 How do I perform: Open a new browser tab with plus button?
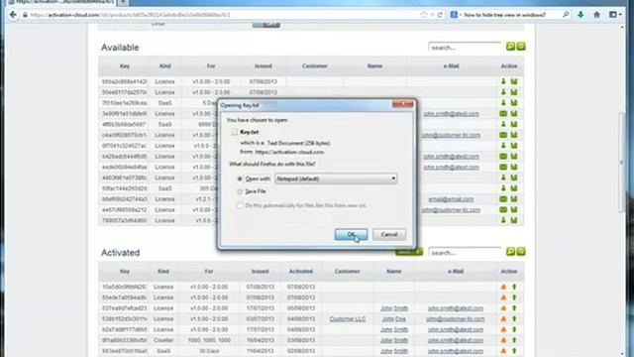coord(123,2)
